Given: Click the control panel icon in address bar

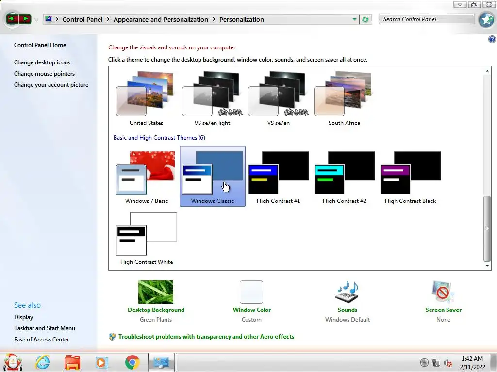Looking at the screenshot, I should point(49,19).
